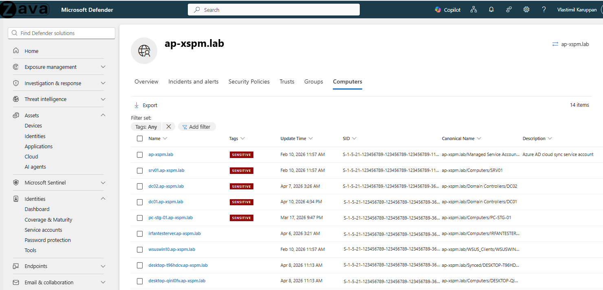Click the Microsoft Sentinel shield icon
Viewport: 603px width, 290px height.
(x=16, y=182)
